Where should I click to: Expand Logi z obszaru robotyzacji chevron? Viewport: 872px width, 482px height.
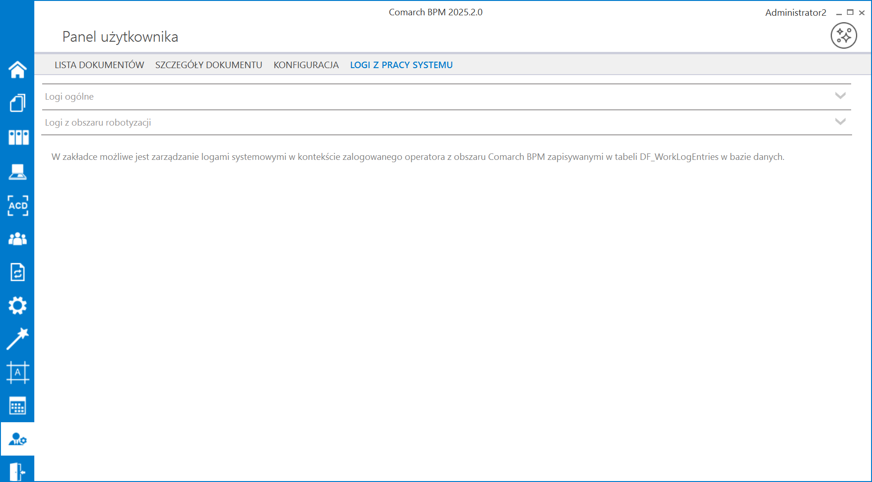(840, 121)
